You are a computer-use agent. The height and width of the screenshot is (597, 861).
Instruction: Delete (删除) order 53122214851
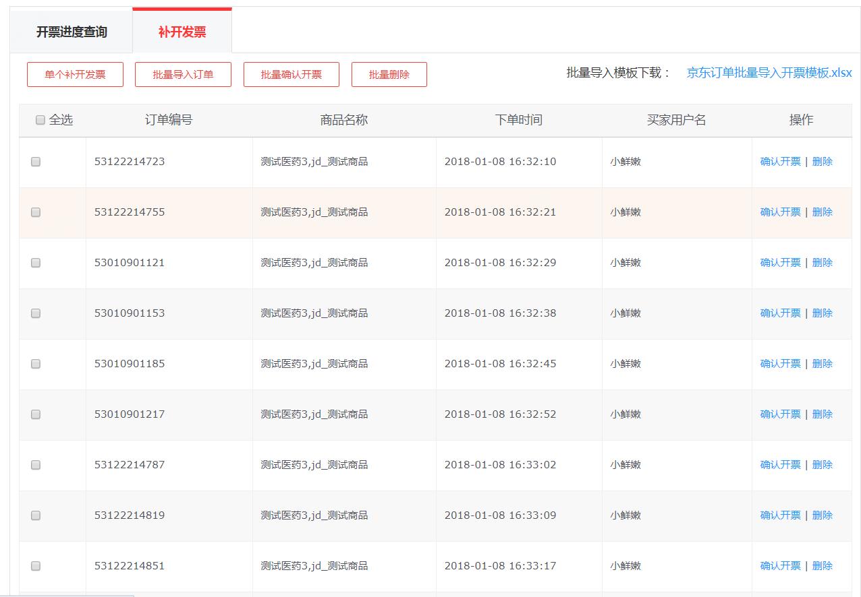pos(822,566)
